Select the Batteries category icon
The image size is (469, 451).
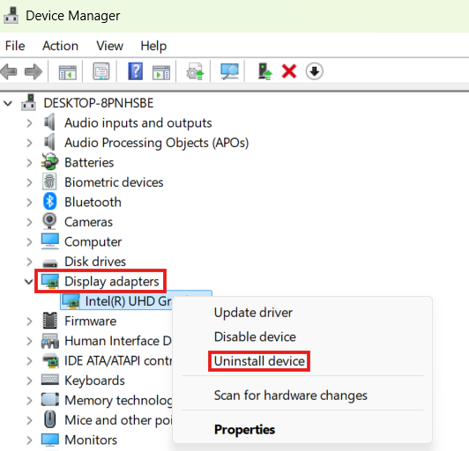(49, 162)
